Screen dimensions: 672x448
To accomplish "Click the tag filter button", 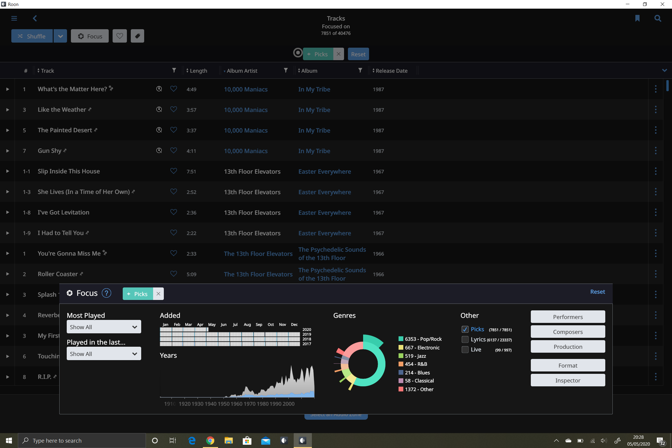I will 137,36.
